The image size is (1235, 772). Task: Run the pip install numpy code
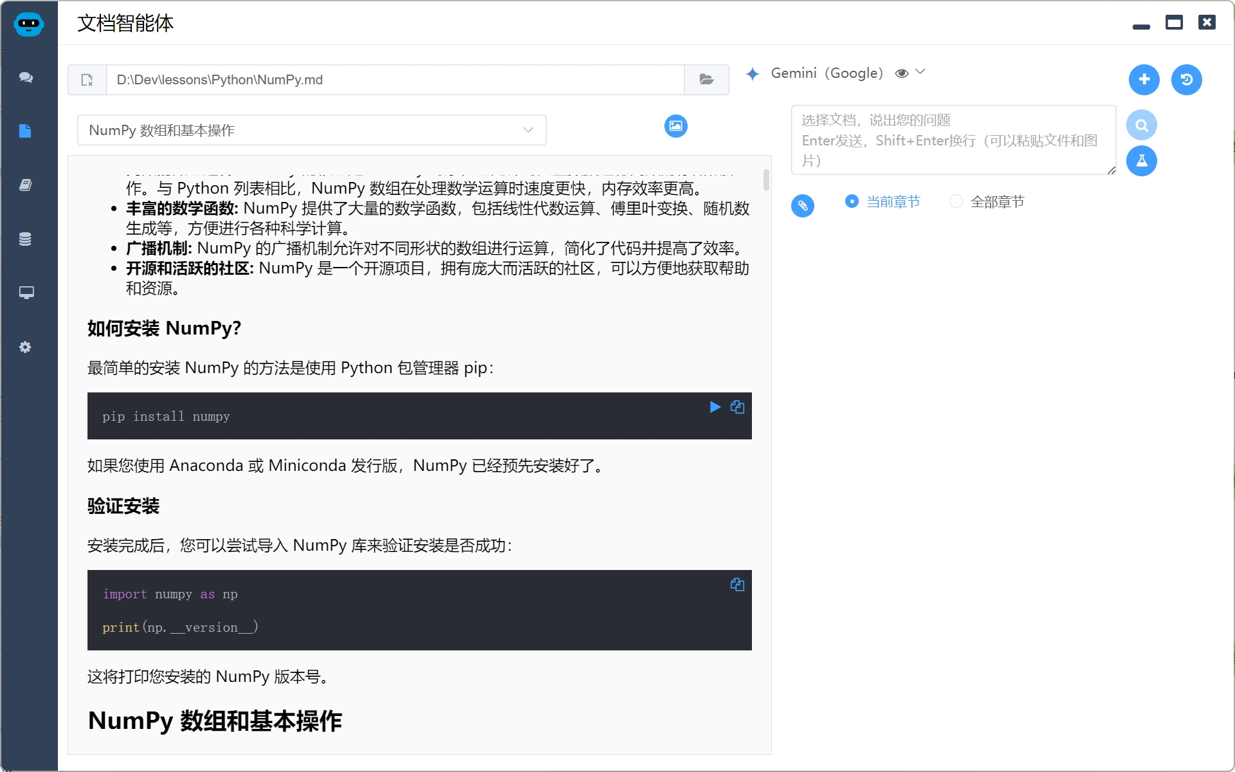715,407
